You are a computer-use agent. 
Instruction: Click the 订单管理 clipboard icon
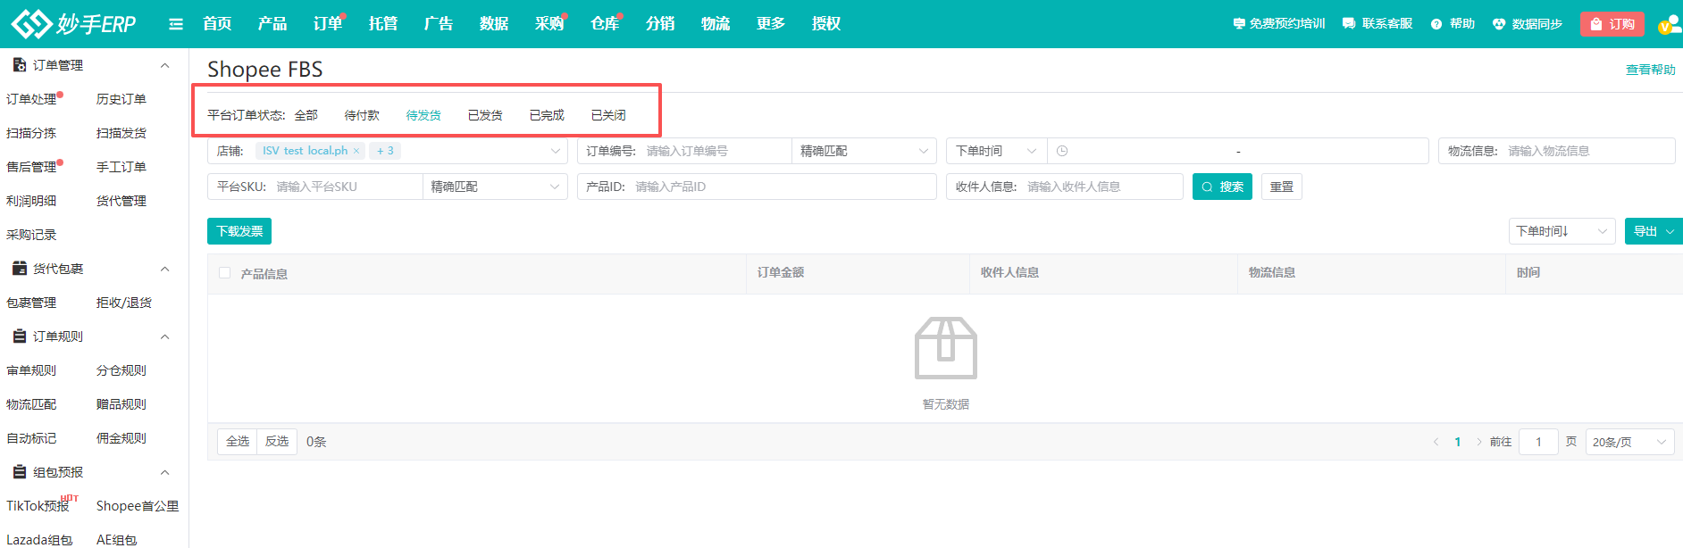pyautogui.click(x=20, y=65)
